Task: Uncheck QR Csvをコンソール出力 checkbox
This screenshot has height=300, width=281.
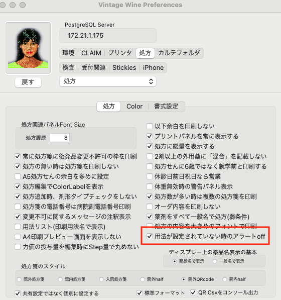Action: click(193, 292)
